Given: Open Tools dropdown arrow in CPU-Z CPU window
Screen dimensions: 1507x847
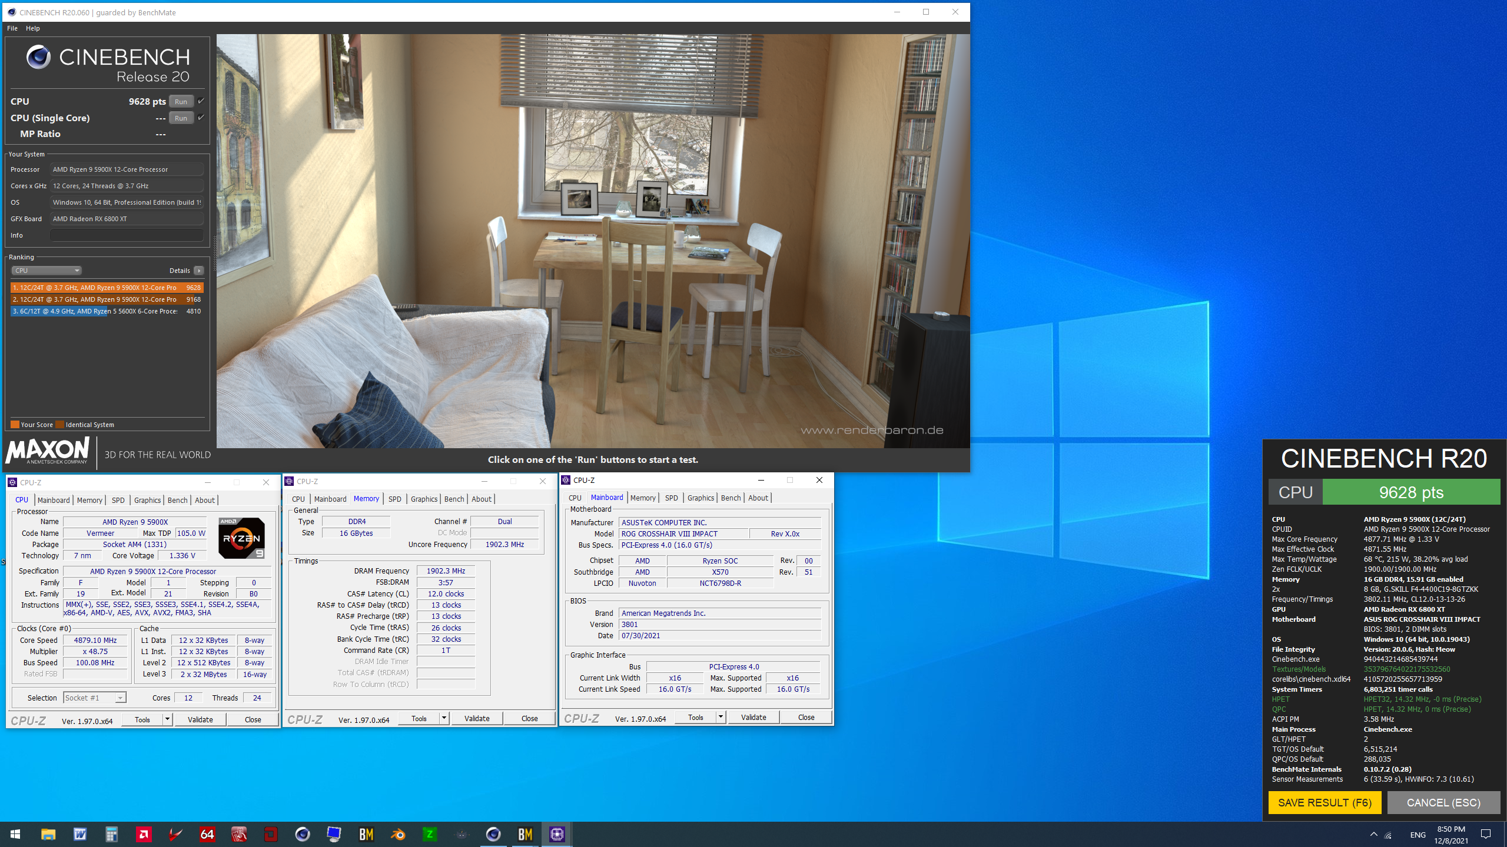Looking at the screenshot, I should 167,719.
